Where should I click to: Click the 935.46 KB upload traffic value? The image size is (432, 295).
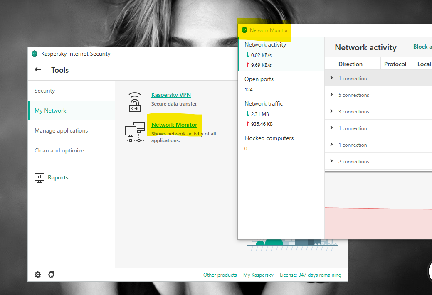tap(262, 124)
